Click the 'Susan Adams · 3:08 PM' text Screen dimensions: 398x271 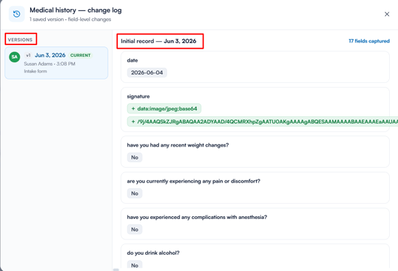coord(49,64)
